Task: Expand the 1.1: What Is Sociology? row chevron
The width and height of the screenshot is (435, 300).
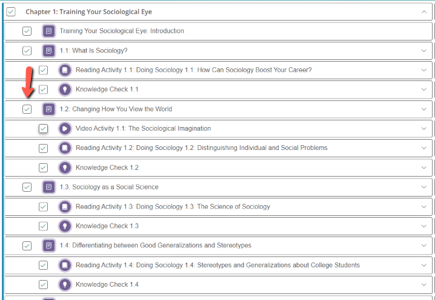Action: (424, 51)
